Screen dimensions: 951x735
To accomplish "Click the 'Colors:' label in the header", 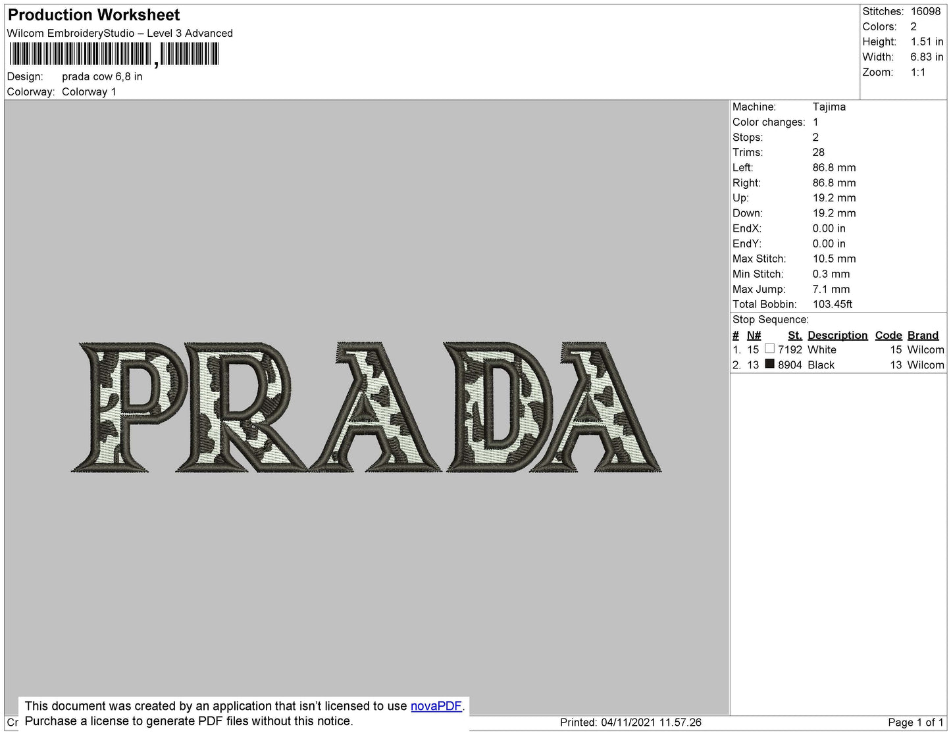I will (879, 26).
